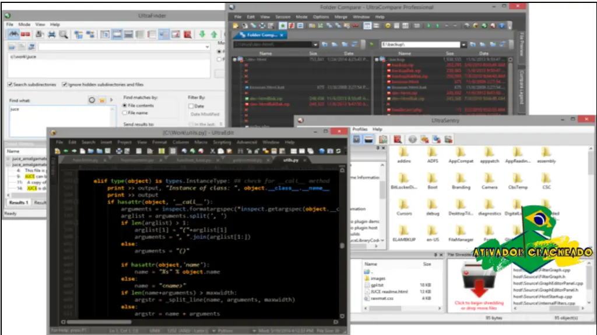Click the Date column header in right UltraCompare pane
The width and height of the screenshot is (597, 335).
[483, 54]
